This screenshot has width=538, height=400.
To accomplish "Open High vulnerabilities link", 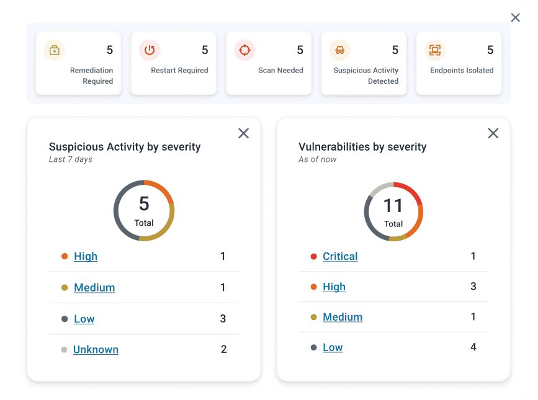I will pos(334,287).
